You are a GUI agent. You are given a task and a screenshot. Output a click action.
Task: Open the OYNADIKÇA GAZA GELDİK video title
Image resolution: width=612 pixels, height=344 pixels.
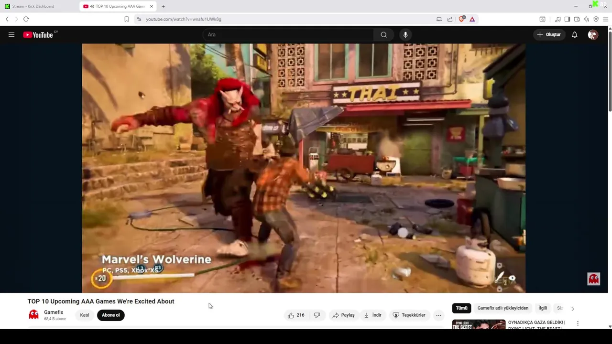point(536,325)
